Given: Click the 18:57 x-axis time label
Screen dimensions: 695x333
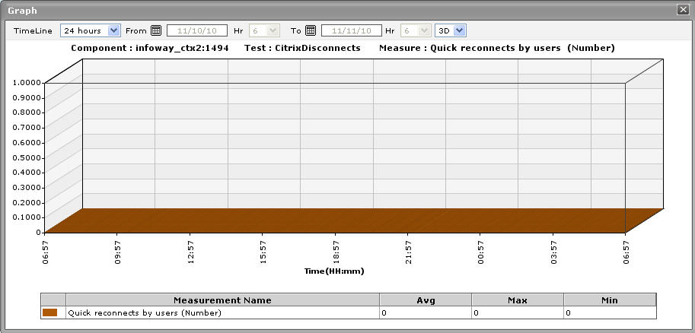Looking at the screenshot, I should (336, 252).
